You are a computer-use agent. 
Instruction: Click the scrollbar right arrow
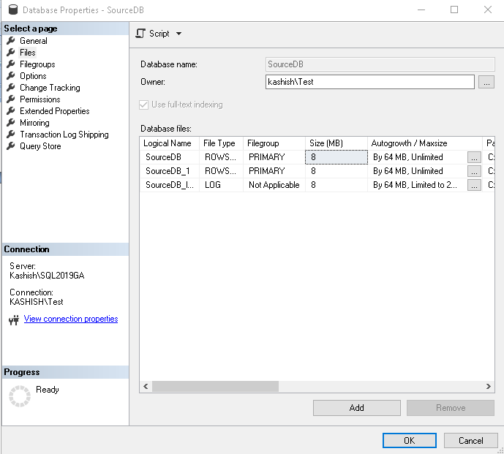pyautogui.click(x=489, y=386)
